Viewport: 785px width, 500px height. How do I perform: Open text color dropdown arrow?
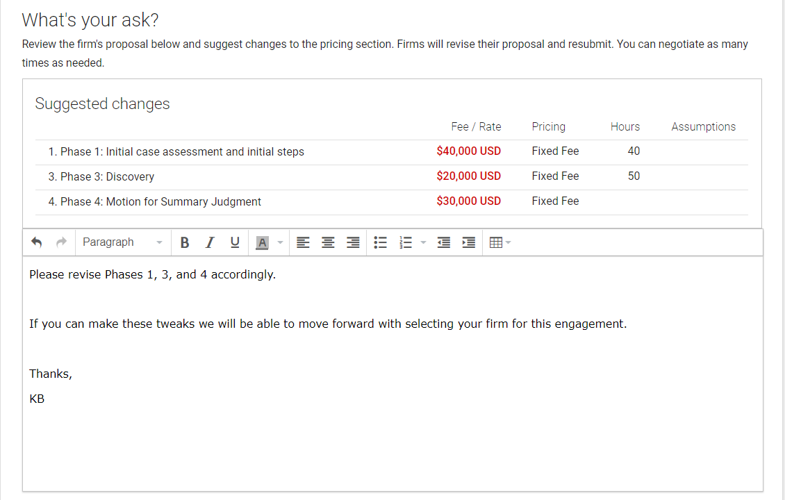tap(281, 243)
